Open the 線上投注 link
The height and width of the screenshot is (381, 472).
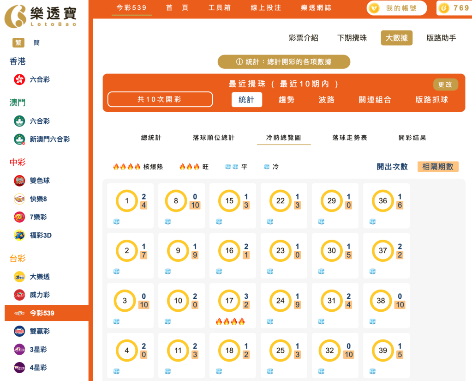pos(265,8)
